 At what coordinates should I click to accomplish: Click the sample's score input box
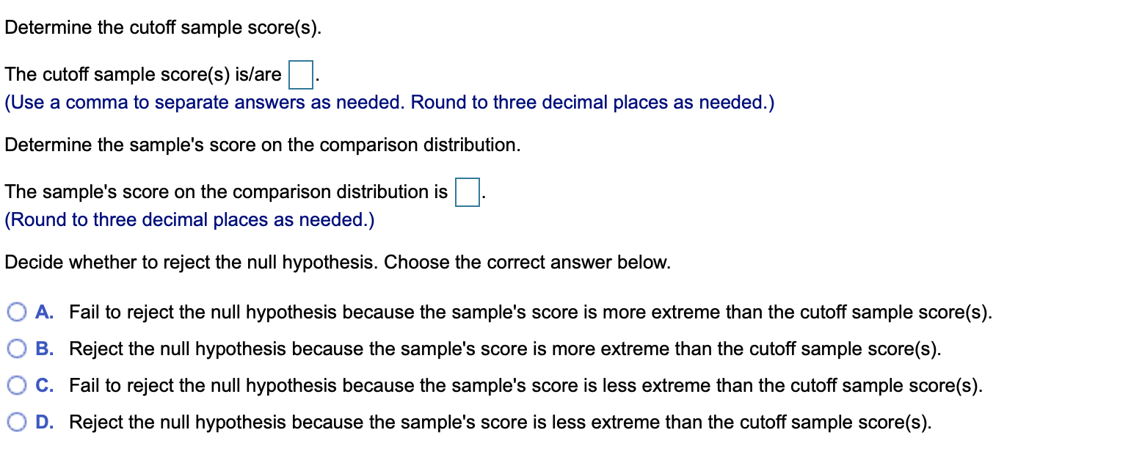467,192
